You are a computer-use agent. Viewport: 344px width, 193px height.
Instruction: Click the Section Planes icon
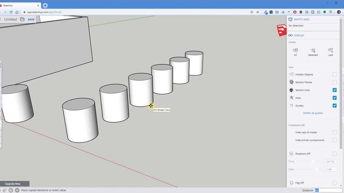click(291, 82)
